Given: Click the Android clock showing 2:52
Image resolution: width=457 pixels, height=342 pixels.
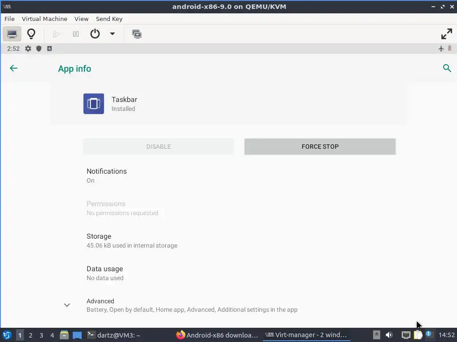Looking at the screenshot, I should click(x=13, y=49).
